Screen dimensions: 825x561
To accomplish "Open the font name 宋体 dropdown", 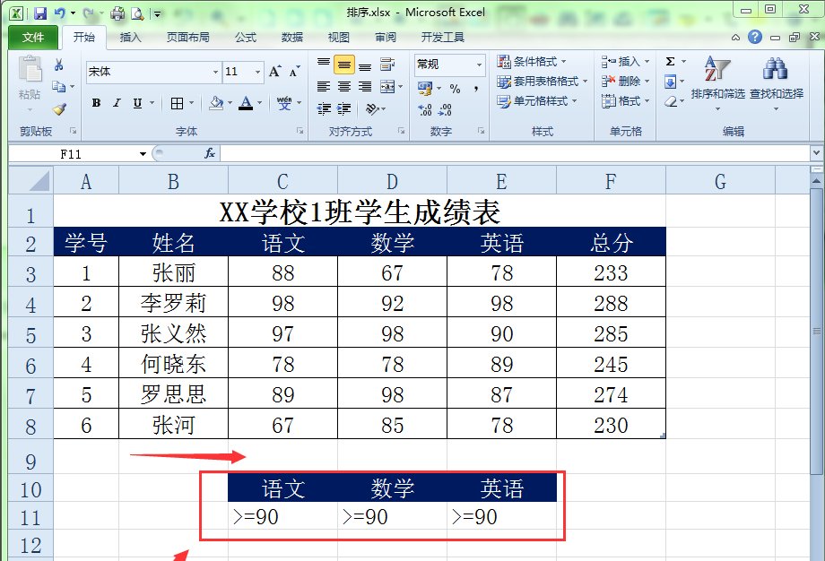I will [x=216, y=72].
